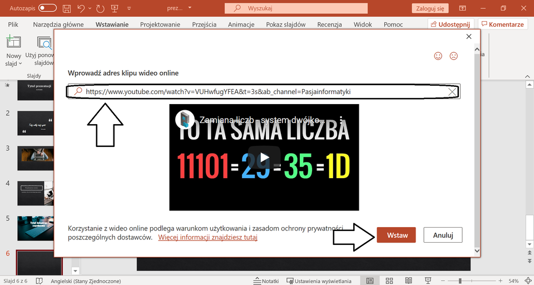Screen dimensions: 534x285
Task: Fit slide to current window icon
Action: click(x=528, y=281)
